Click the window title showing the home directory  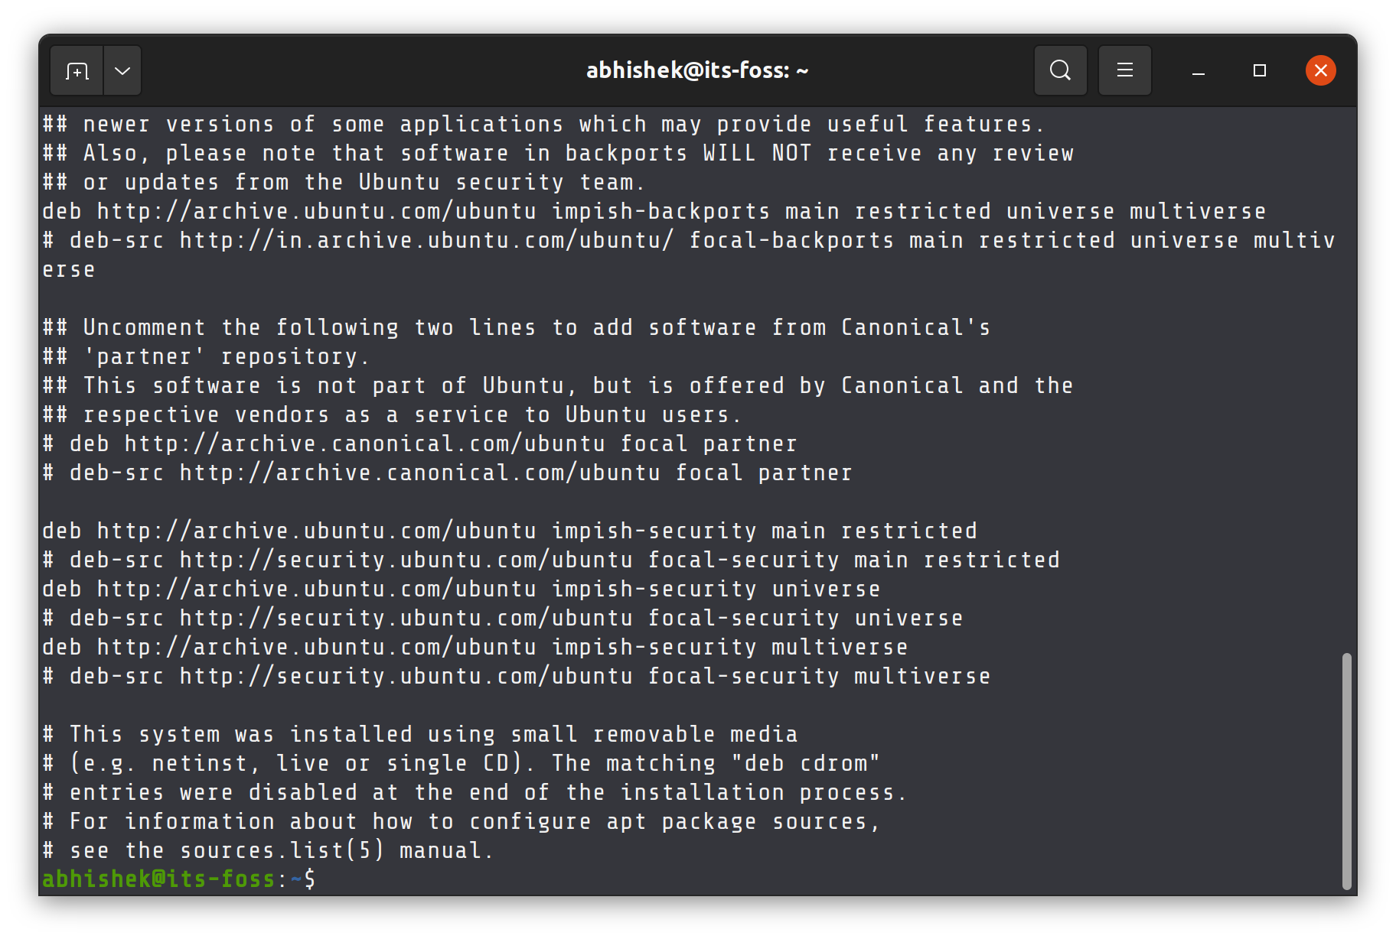(x=695, y=70)
